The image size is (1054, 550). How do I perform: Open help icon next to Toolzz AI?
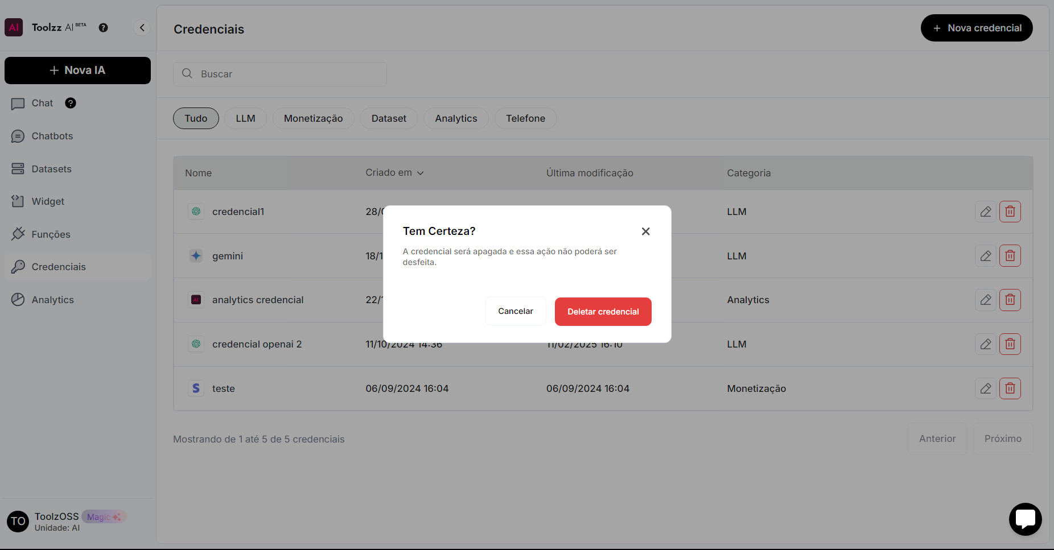[x=103, y=27]
